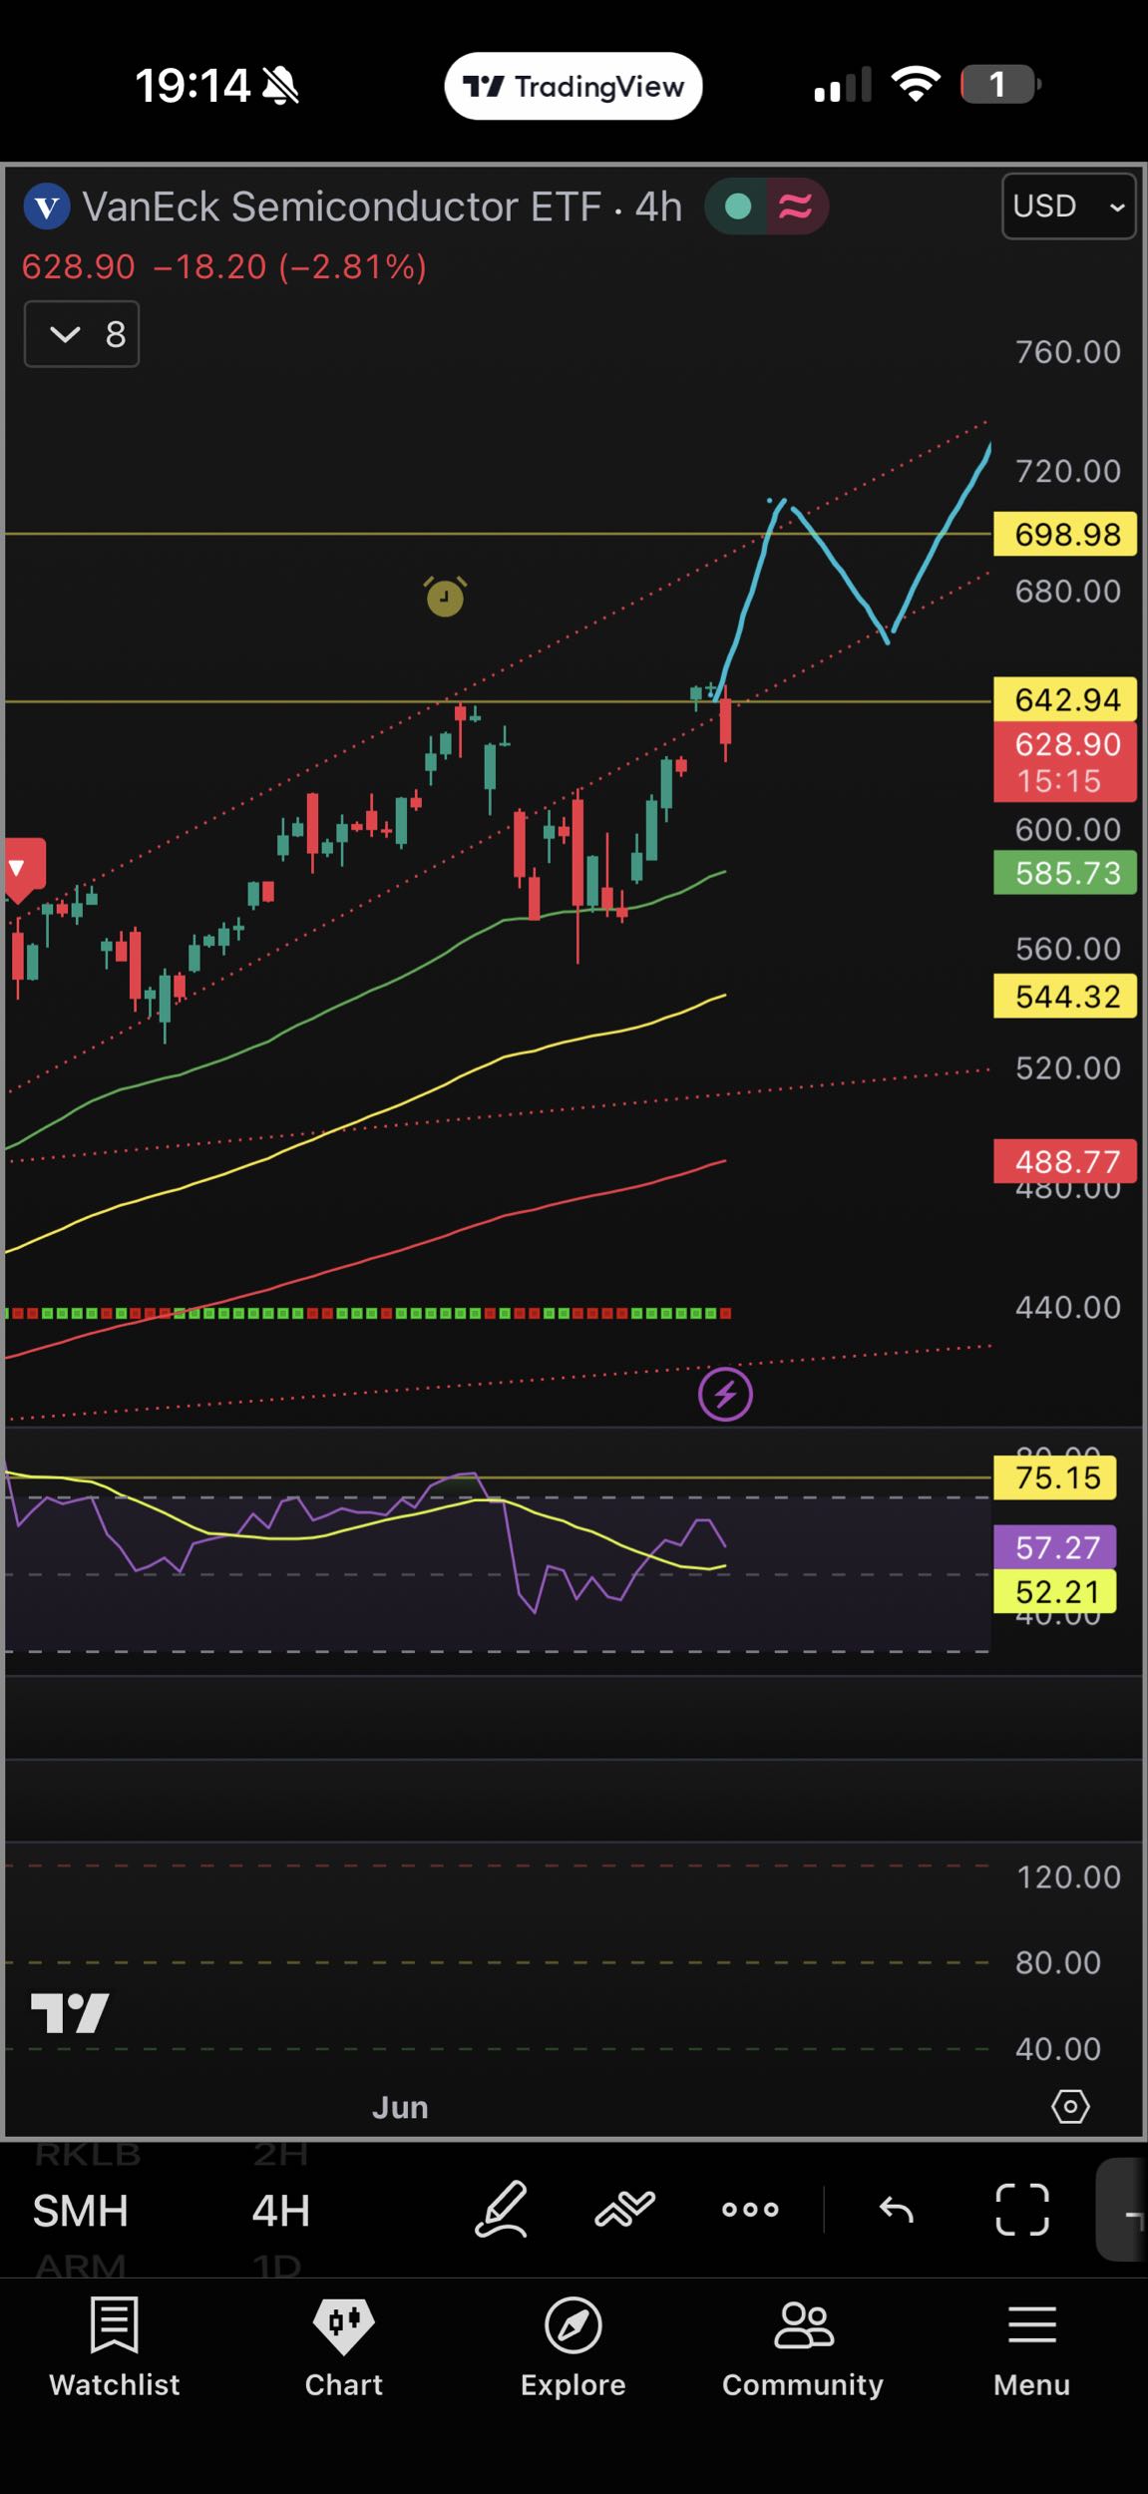Select the 698.98 horizontal line label
Screen dimensions: 1148x2494
1065,535
